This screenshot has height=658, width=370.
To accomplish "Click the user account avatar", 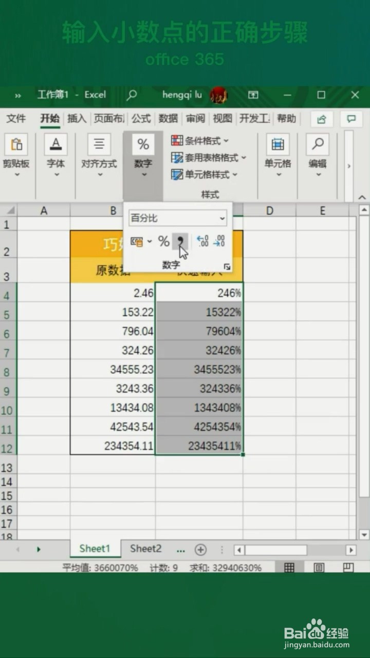I will [218, 95].
